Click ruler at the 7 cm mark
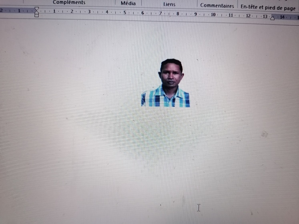The image size is (299, 224). click(x=160, y=14)
